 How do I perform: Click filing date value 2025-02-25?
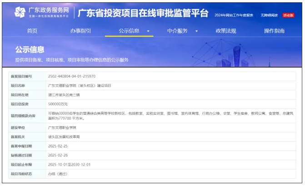point(58,146)
